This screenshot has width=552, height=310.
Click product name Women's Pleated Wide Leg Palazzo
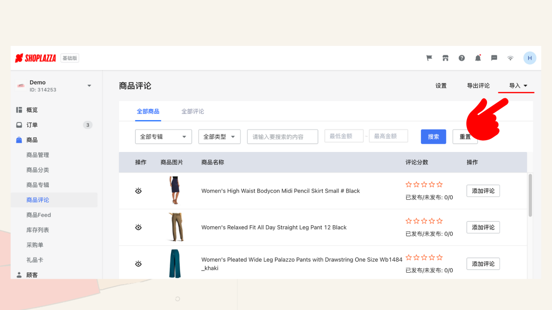[x=302, y=264]
